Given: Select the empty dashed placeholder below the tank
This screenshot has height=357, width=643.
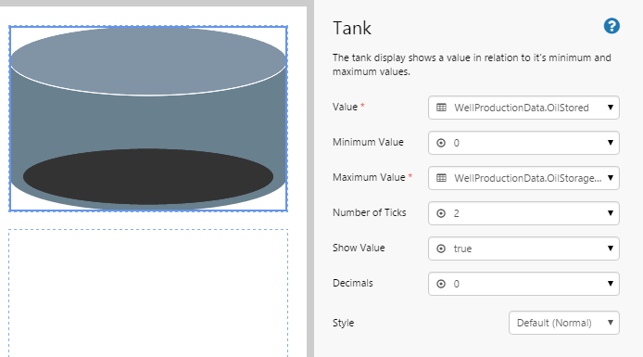Looking at the screenshot, I should coord(148,293).
